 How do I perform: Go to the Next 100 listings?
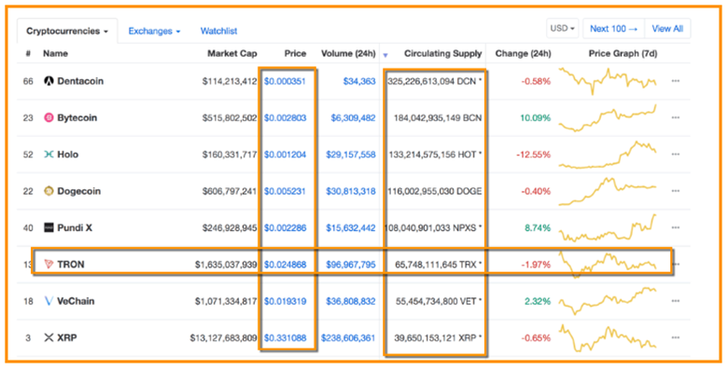(x=614, y=28)
